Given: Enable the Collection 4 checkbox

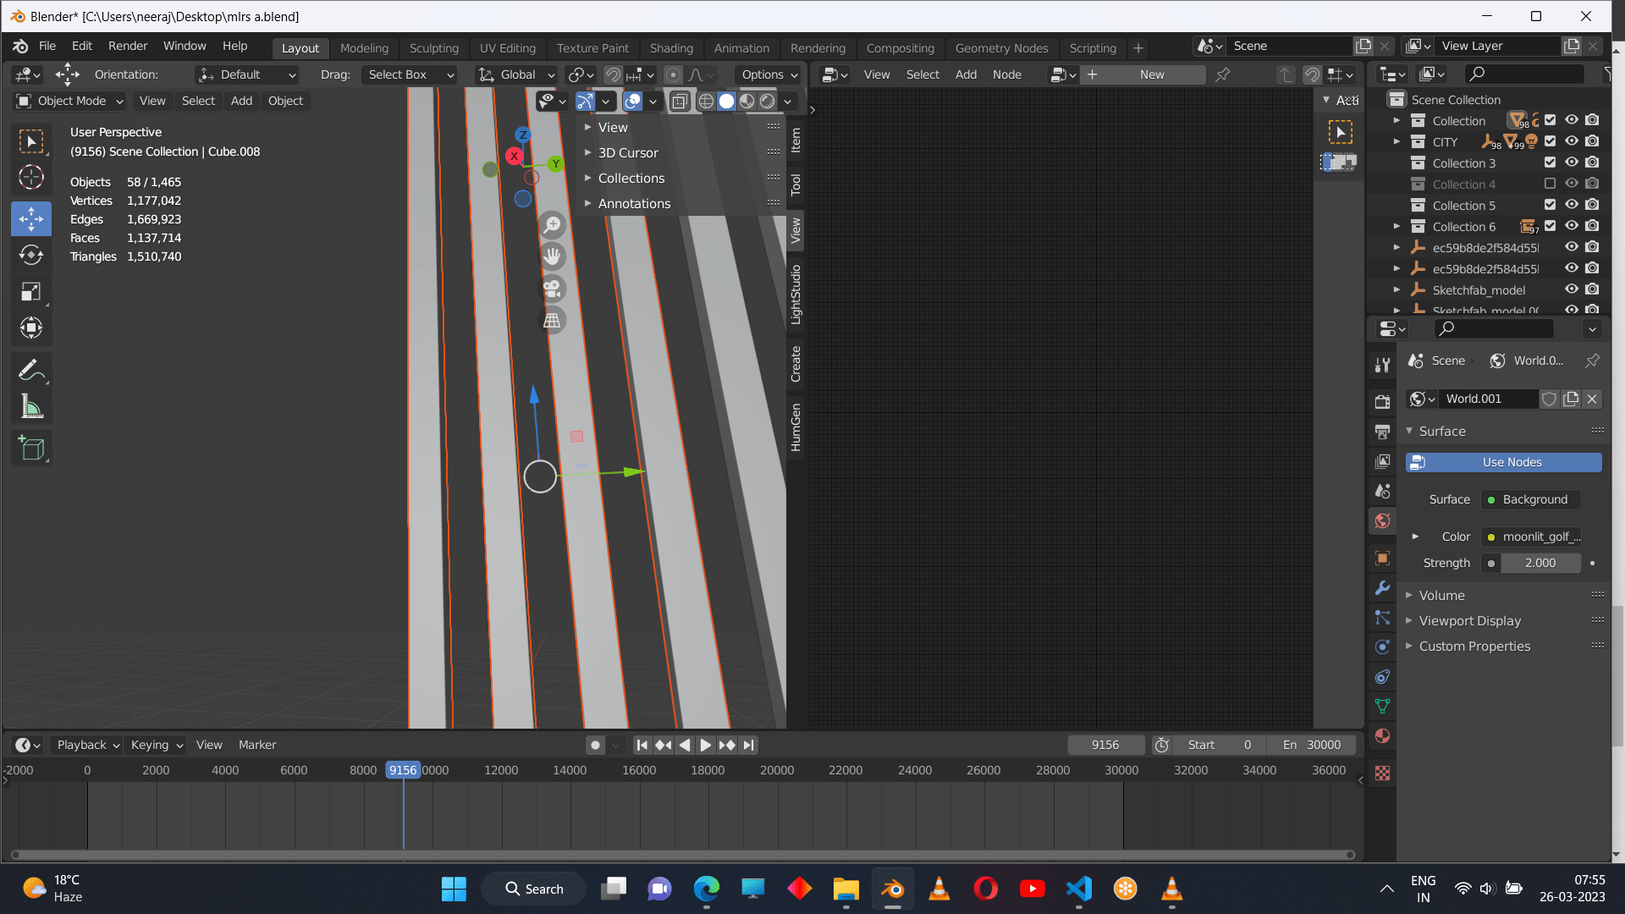Looking at the screenshot, I should coord(1551,184).
